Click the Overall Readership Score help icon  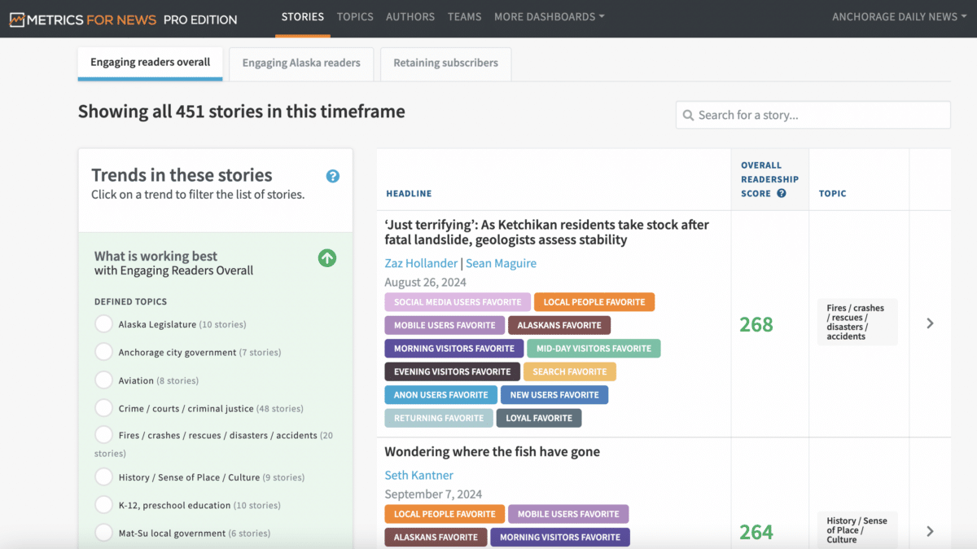pos(782,194)
